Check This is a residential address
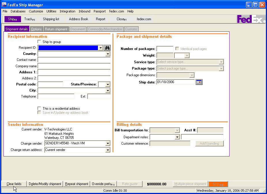Viewport: 267px width, 194px height. click(x=39, y=109)
